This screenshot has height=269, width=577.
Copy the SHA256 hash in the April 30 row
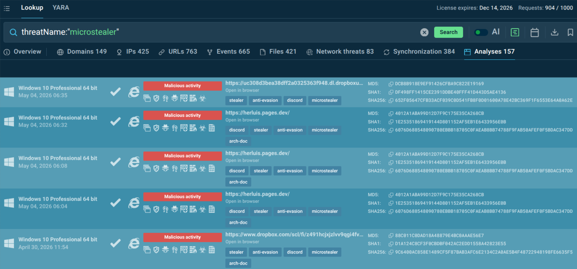[x=391, y=252]
